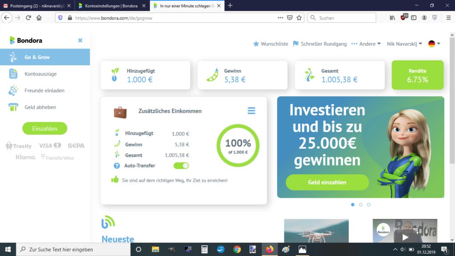Image resolution: width=455 pixels, height=256 pixels.
Task: Open Go & Grow in the sidebar
Action: click(45, 57)
